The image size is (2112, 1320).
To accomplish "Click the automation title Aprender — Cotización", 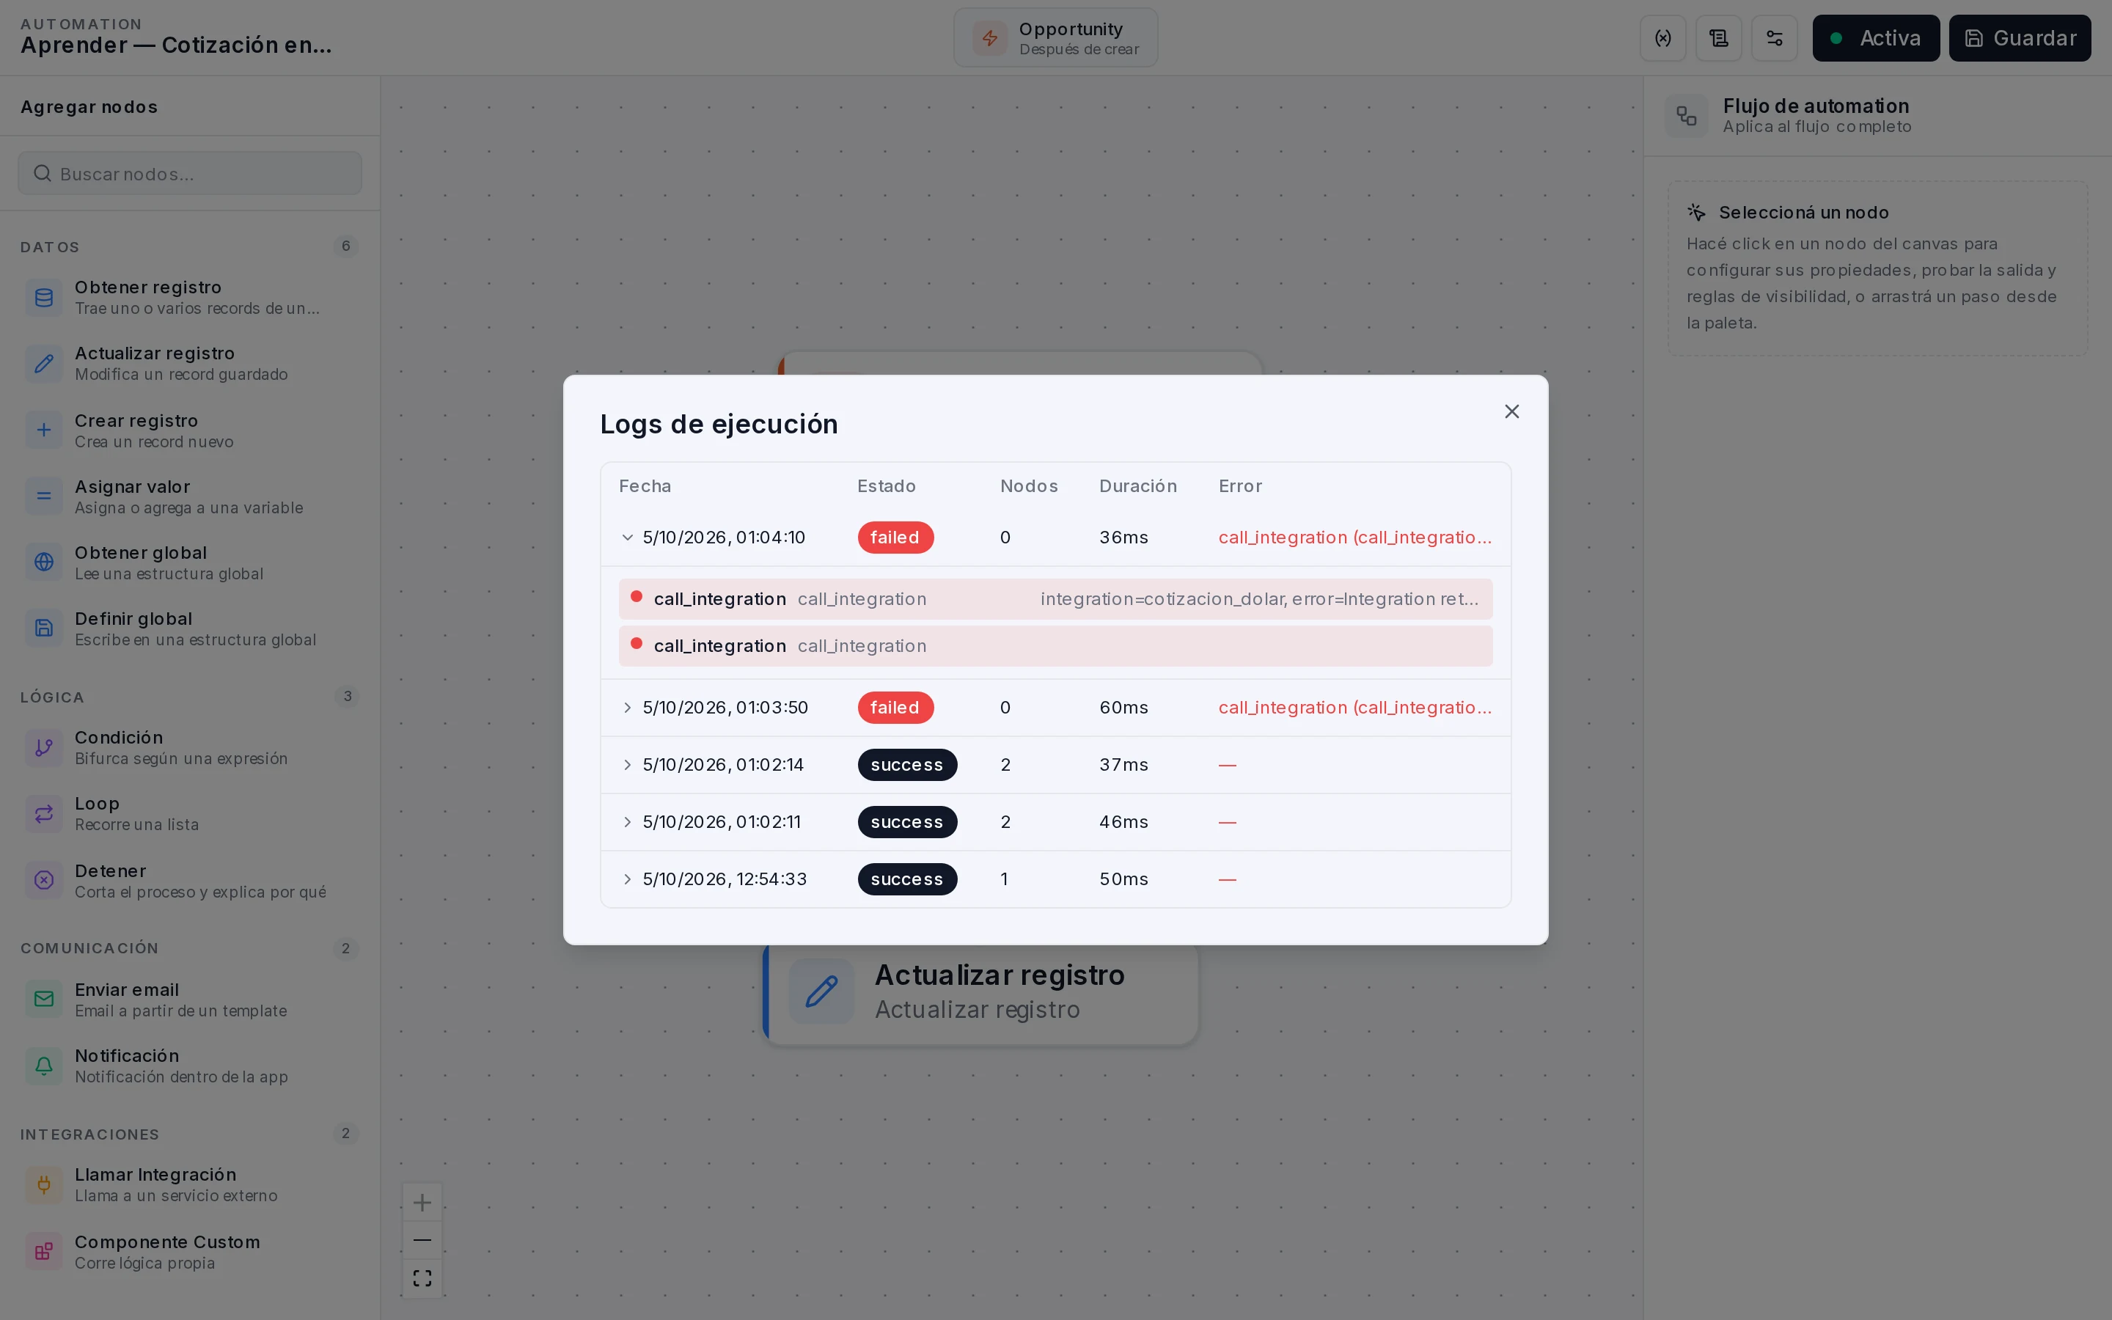I will pos(176,45).
